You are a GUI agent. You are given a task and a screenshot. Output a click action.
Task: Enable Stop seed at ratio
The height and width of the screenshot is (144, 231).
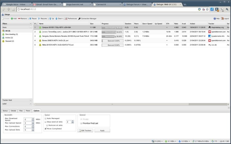pos(46,122)
